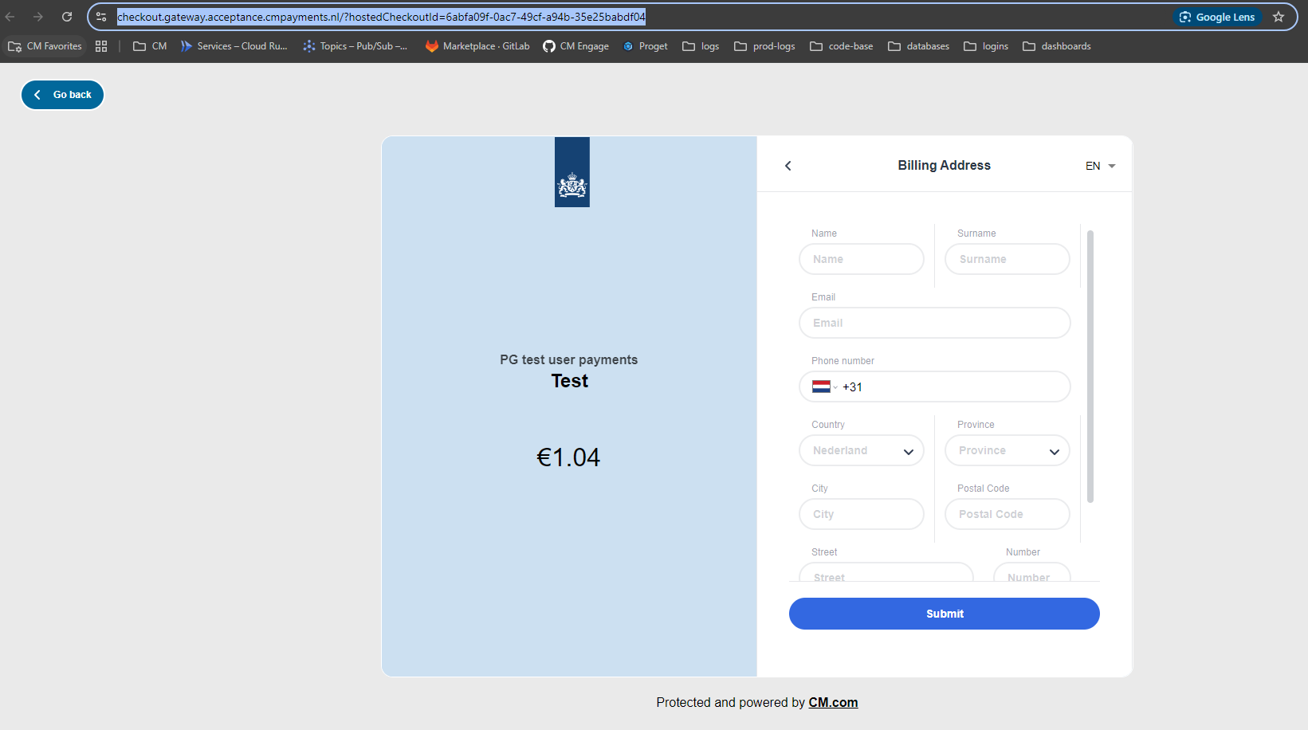Click the Postal Code input field
Image resolution: width=1308 pixels, height=730 pixels.
click(1008, 514)
